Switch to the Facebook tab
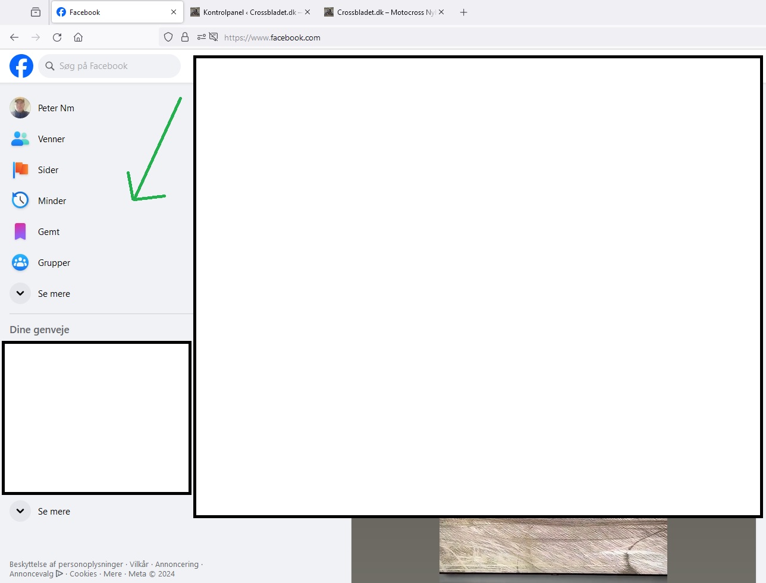Viewport: 766px width, 583px height. (x=117, y=12)
